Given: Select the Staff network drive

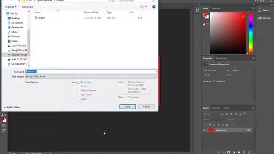Looking at the screenshot, I should pyautogui.click(x=19, y=59).
